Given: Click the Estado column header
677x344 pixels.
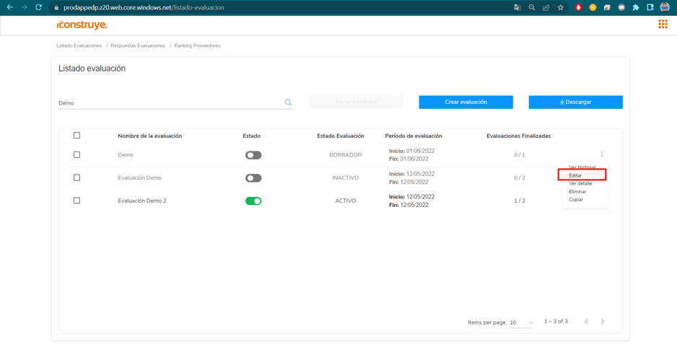Looking at the screenshot, I should [252, 136].
